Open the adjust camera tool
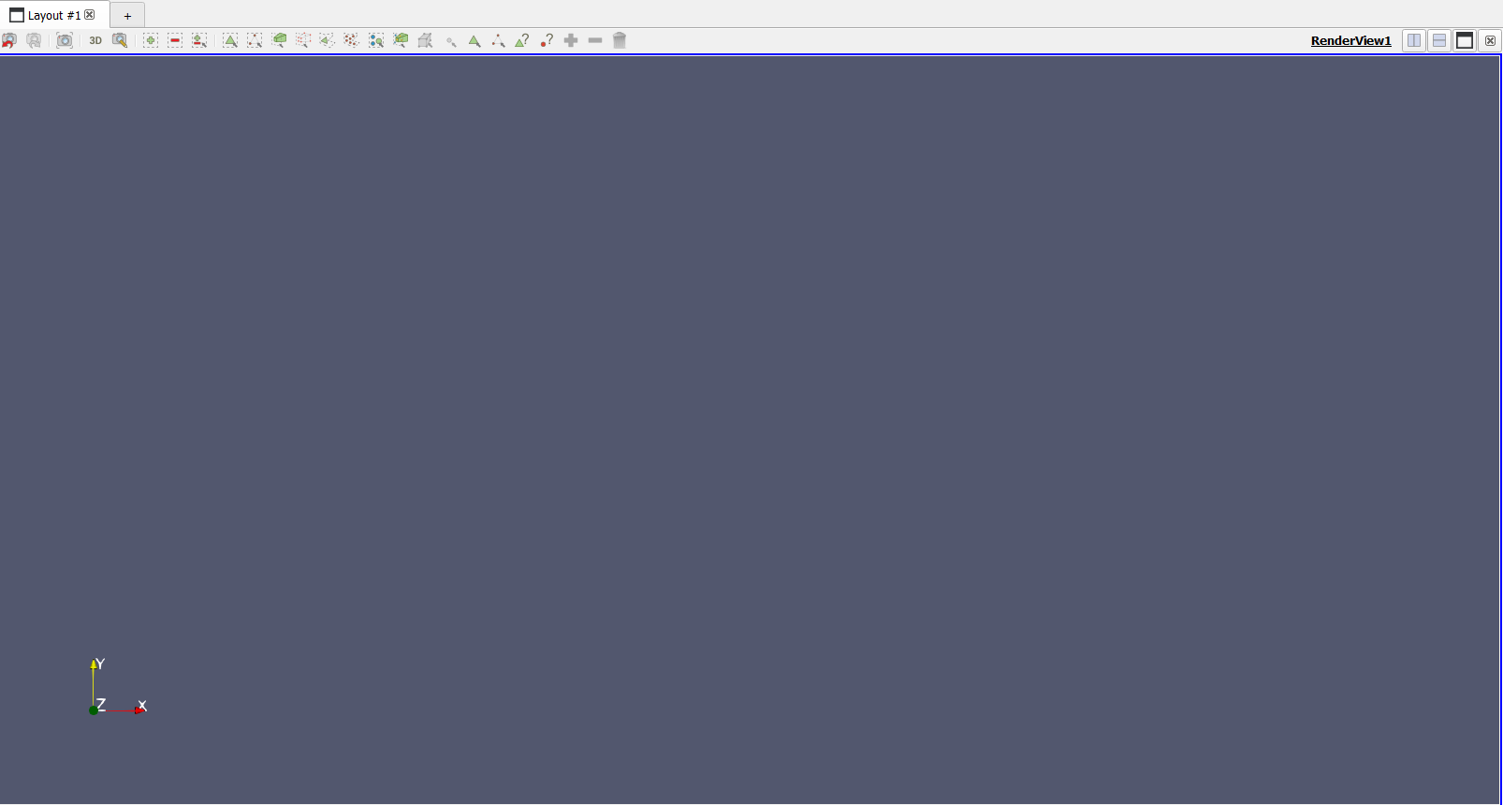The width and height of the screenshot is (1503, 805). click(x=120, y=40)
